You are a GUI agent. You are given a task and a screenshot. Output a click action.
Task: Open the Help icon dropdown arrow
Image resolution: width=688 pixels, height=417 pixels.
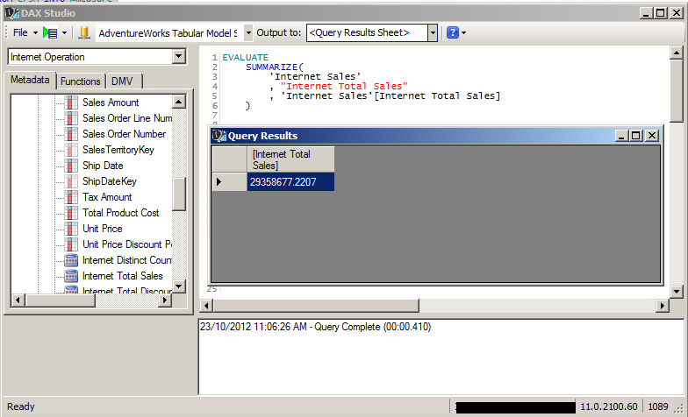coord(463,33)
